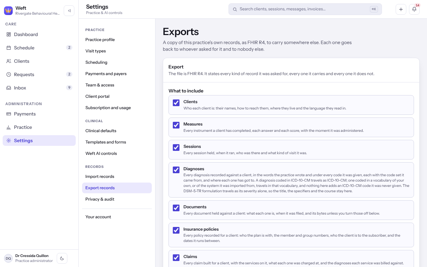The height and width of the screenshot is (267, 427).
Task: Select Export records
Action: tap(117, 188)
